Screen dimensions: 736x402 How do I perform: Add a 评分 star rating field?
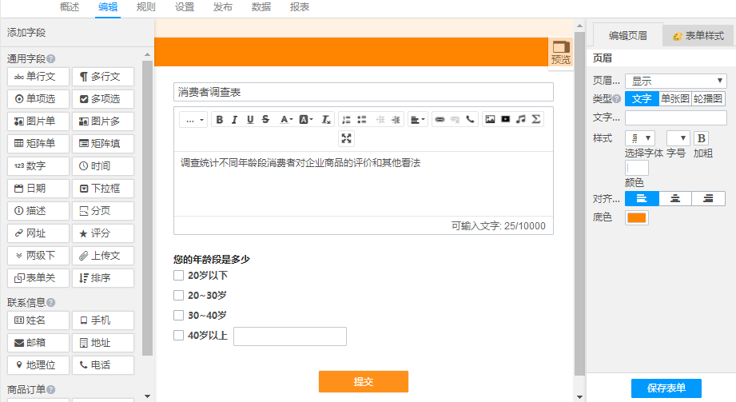103,233
